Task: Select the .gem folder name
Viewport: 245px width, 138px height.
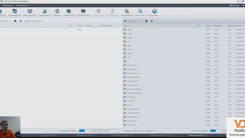Action: pyautogui.click(x=129, y=45)
